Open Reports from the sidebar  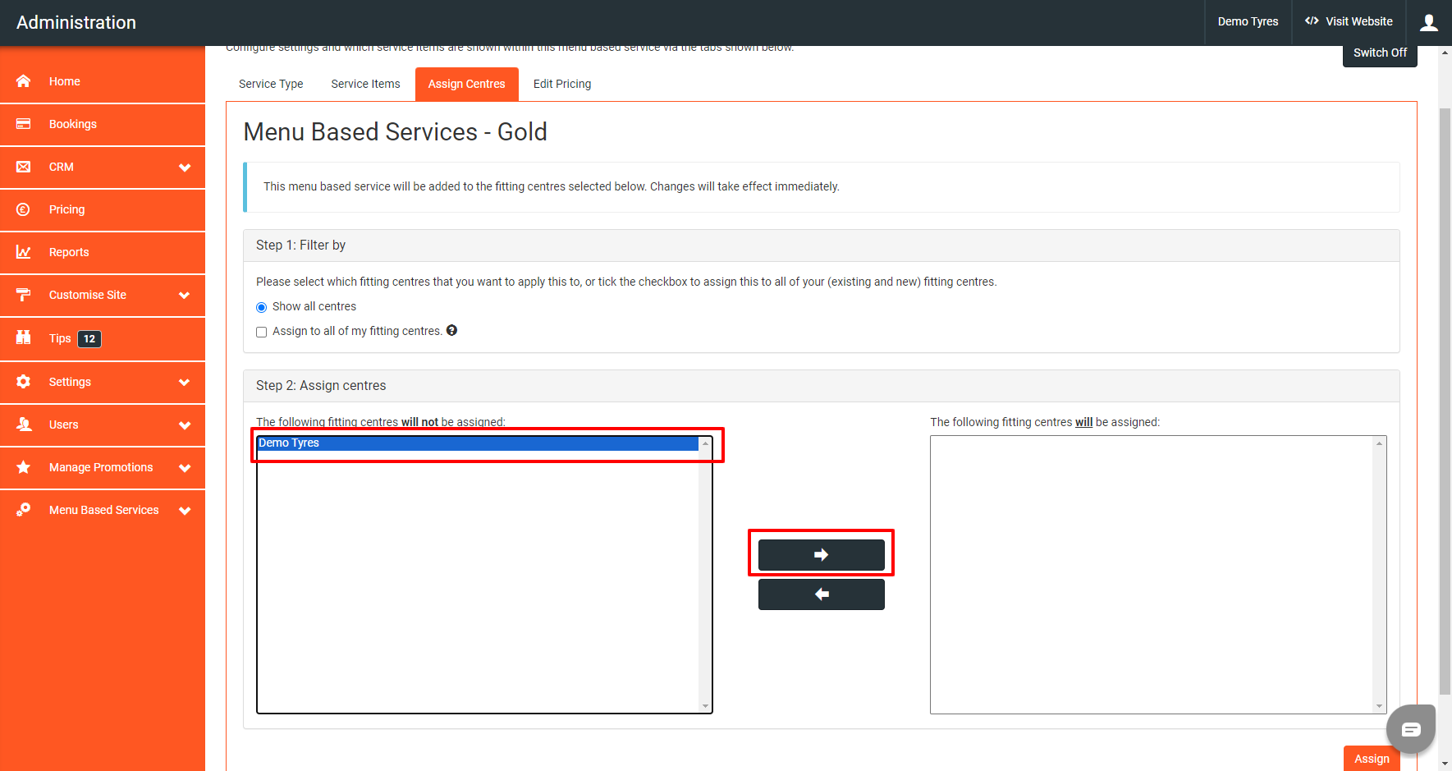[69, 252]
